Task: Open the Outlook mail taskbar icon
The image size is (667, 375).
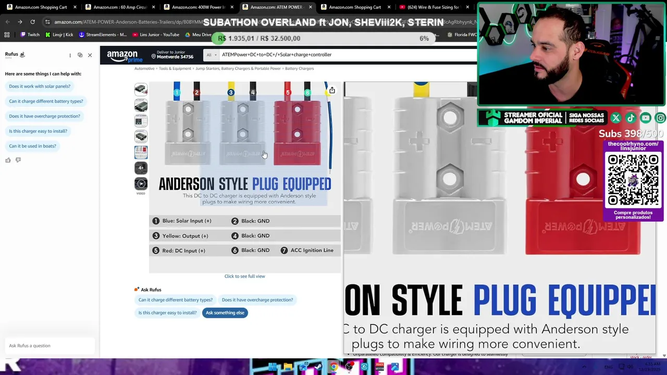Action: (303, 367)
